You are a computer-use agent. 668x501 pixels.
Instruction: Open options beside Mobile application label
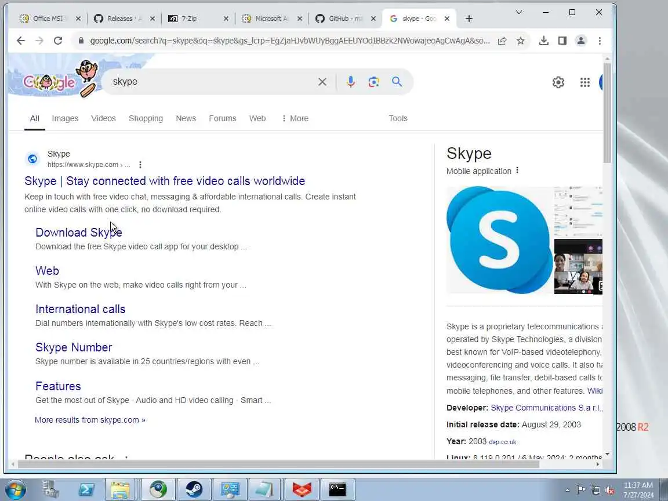click(x=517, y=170)
